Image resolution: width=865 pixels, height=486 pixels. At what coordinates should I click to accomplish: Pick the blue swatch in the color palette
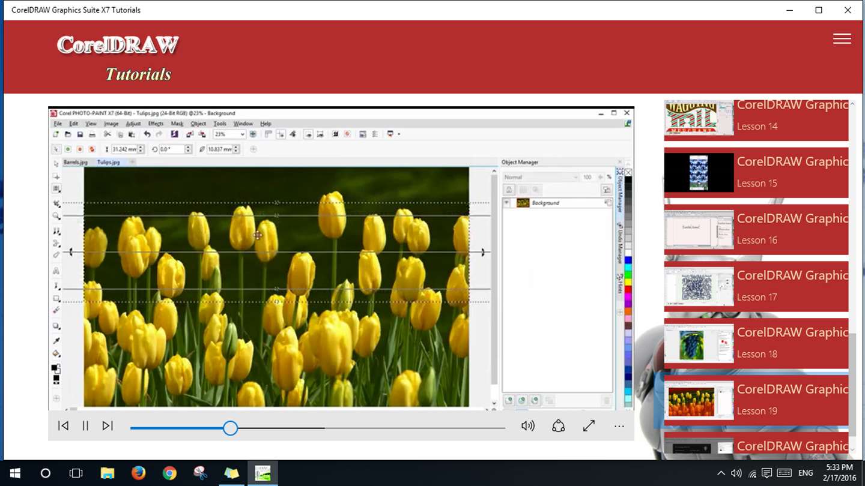point(628,261)
